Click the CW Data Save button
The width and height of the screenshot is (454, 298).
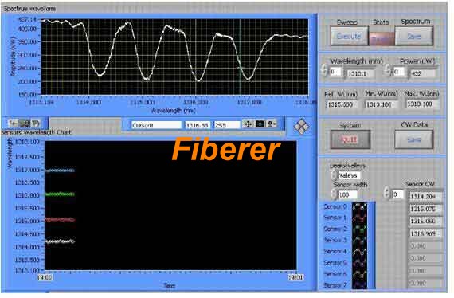[x=414, y=139]
